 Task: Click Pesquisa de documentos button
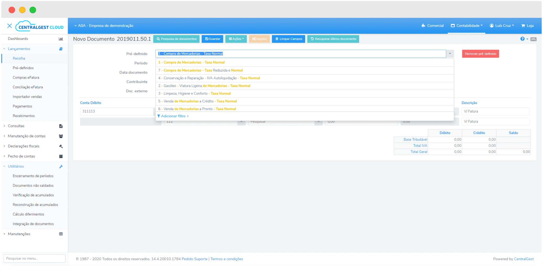(176, 39)
